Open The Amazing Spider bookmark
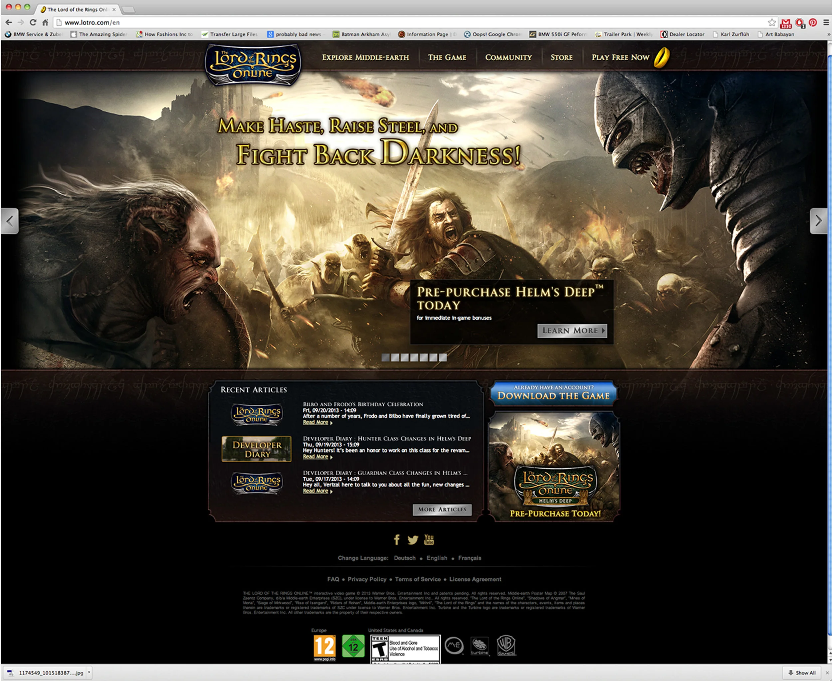 (x=99, y=34)
